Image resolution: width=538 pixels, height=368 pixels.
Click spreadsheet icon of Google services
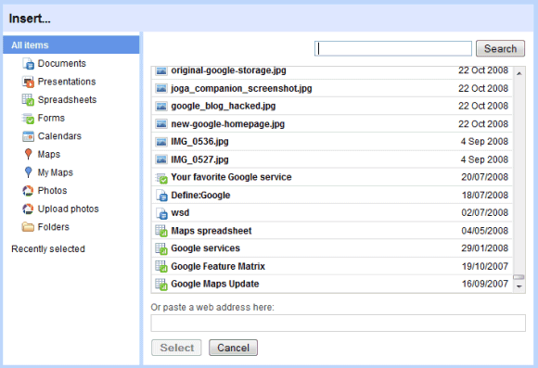(161, 248)
